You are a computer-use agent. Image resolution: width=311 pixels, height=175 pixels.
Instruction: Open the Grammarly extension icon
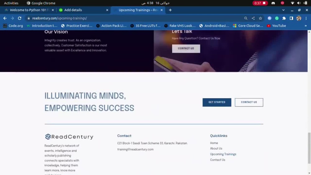[x=277, y=18]
